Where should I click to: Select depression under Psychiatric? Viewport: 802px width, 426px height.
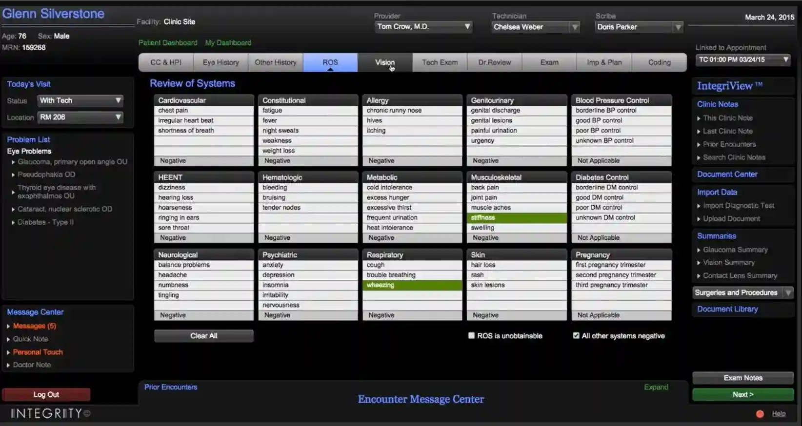tap(308, 275)
